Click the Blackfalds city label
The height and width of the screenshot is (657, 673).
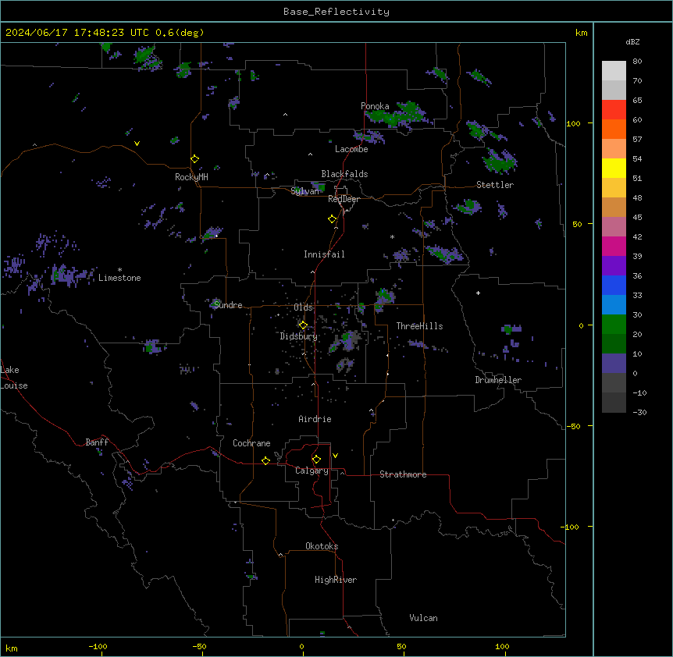coord(344,174)
